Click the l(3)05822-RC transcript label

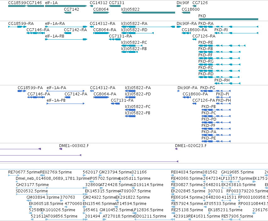tap(134, 42)
